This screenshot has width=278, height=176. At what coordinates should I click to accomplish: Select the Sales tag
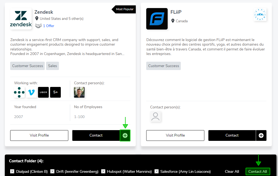click(x=52, y=66)
